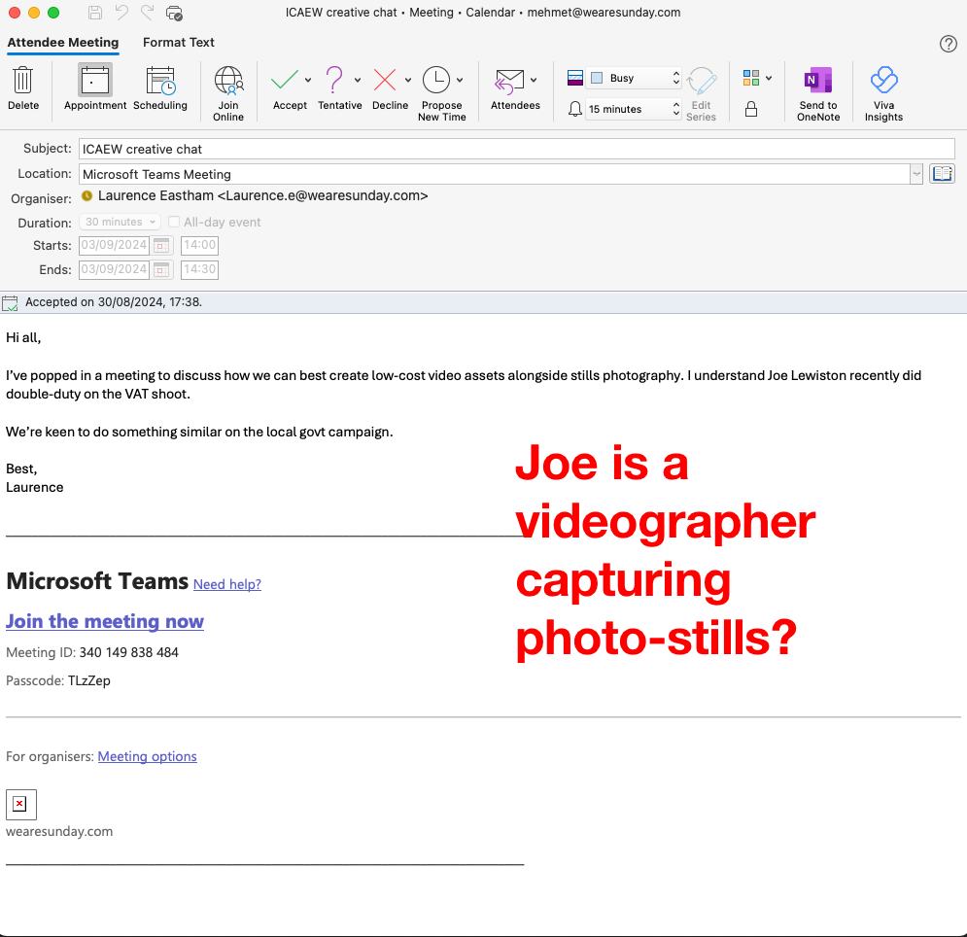The image size is (967, 937).
Task: Switch to the Attendee Meeting tab
Action: 63,43
